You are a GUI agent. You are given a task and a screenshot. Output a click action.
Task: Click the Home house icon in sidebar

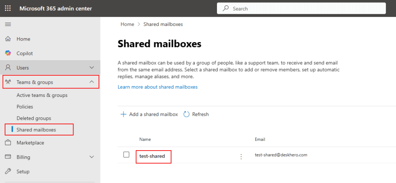(8, 39)
